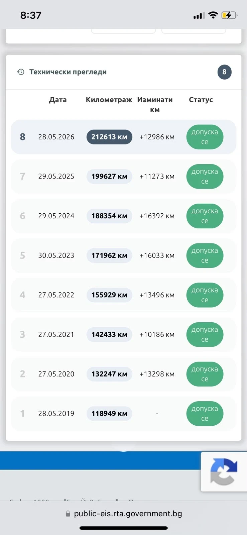This screenshot has width=247, height=535.
Task: Tap the battery charging icon in status bar
Action: [229, 15]
